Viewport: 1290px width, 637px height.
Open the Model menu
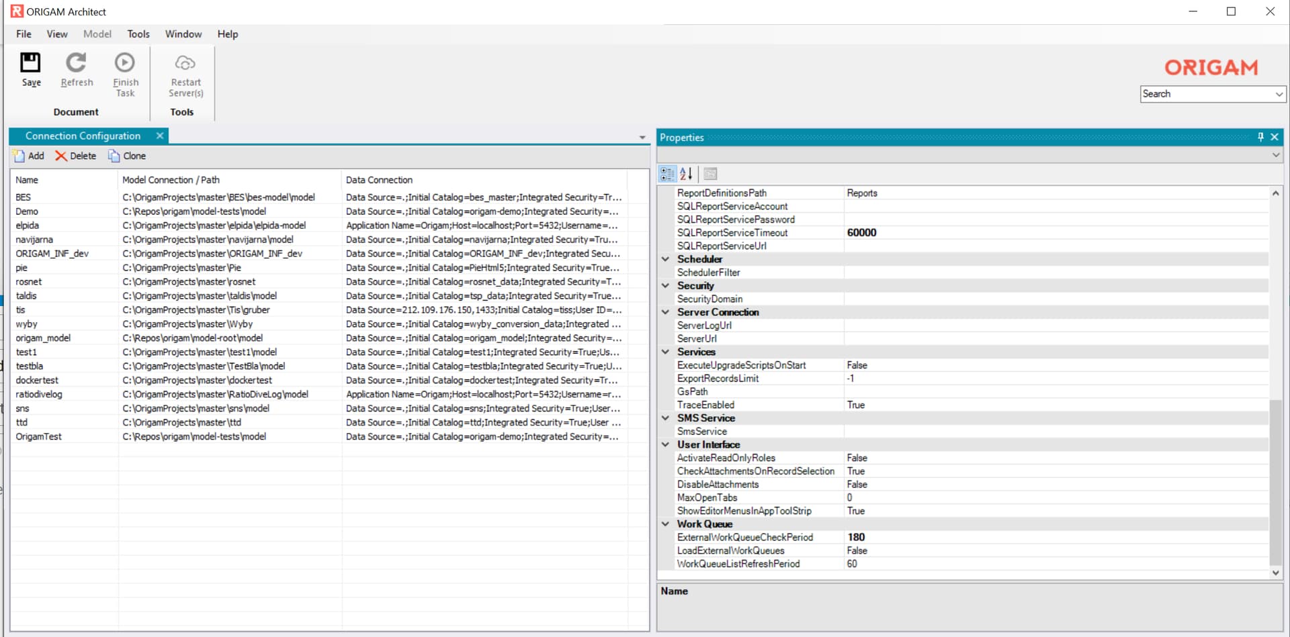click(x=97, y=34)
